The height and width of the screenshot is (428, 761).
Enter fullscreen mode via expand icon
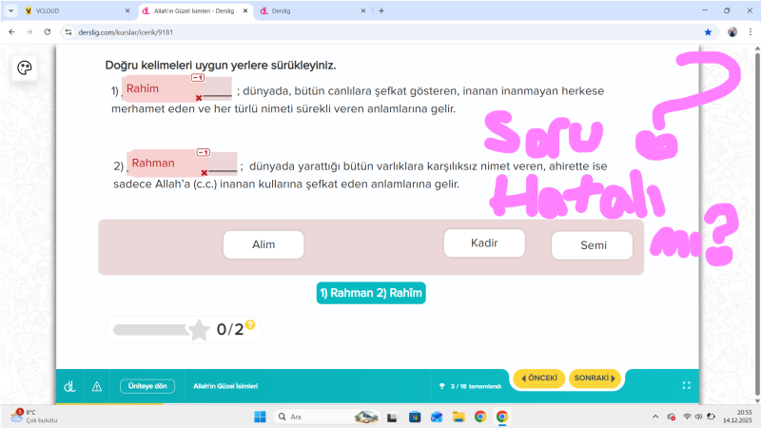click(x=686, y=385)
